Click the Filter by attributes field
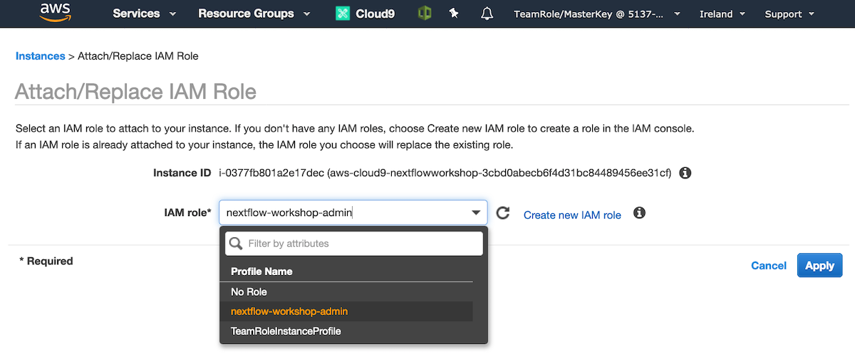 pyautogui.click(x=354, y=243)
